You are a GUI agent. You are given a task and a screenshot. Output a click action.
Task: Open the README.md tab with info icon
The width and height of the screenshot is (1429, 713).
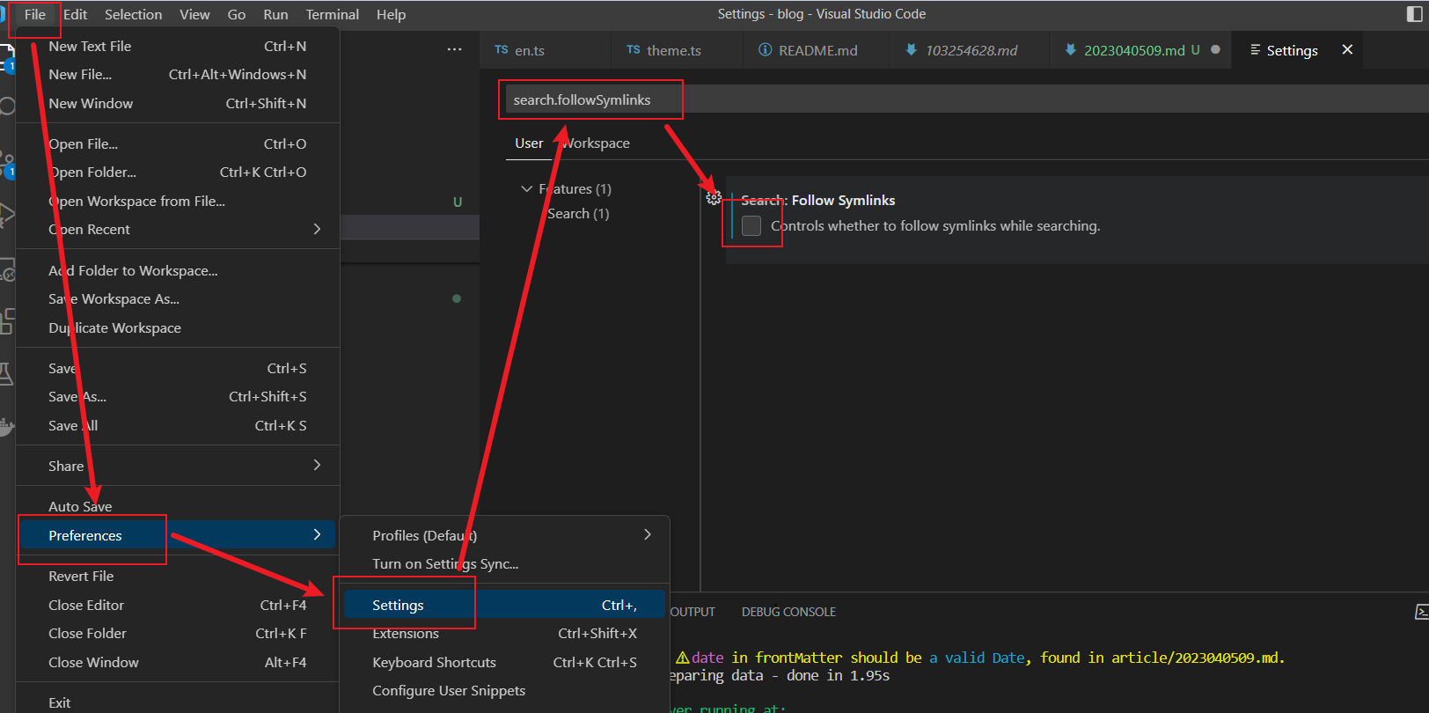tap(808, 50)
